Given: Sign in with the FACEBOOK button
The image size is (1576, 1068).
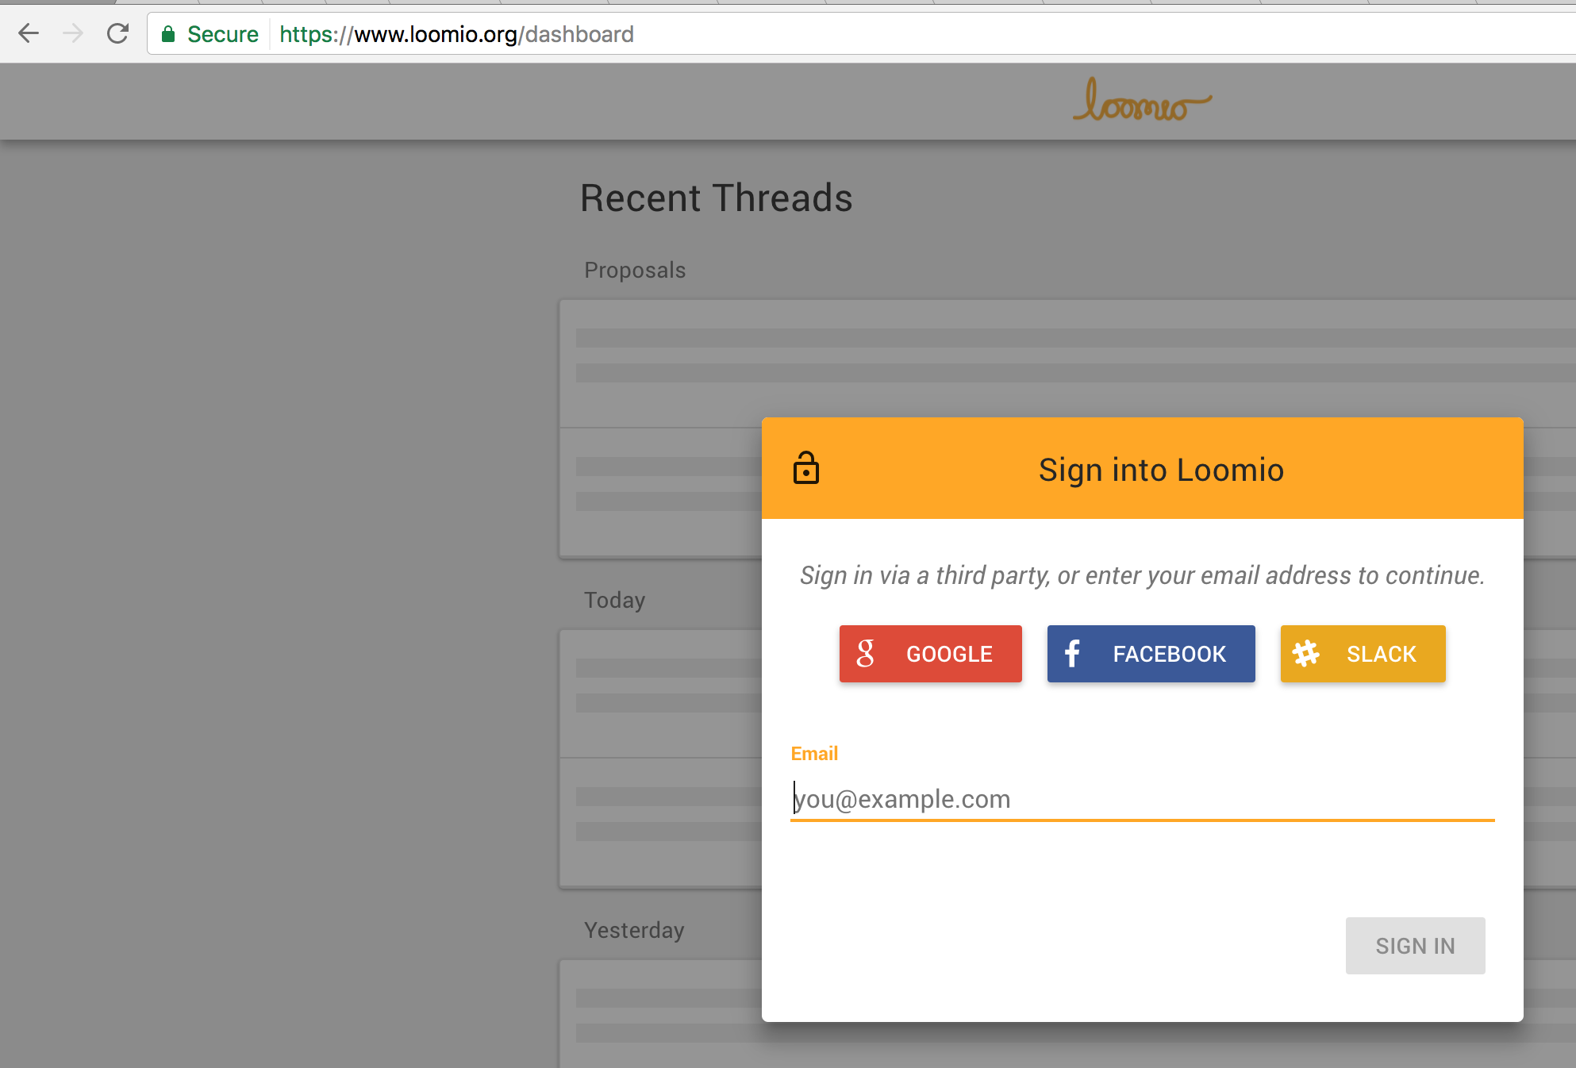Looking at the screenshot, I should 1151,654.
